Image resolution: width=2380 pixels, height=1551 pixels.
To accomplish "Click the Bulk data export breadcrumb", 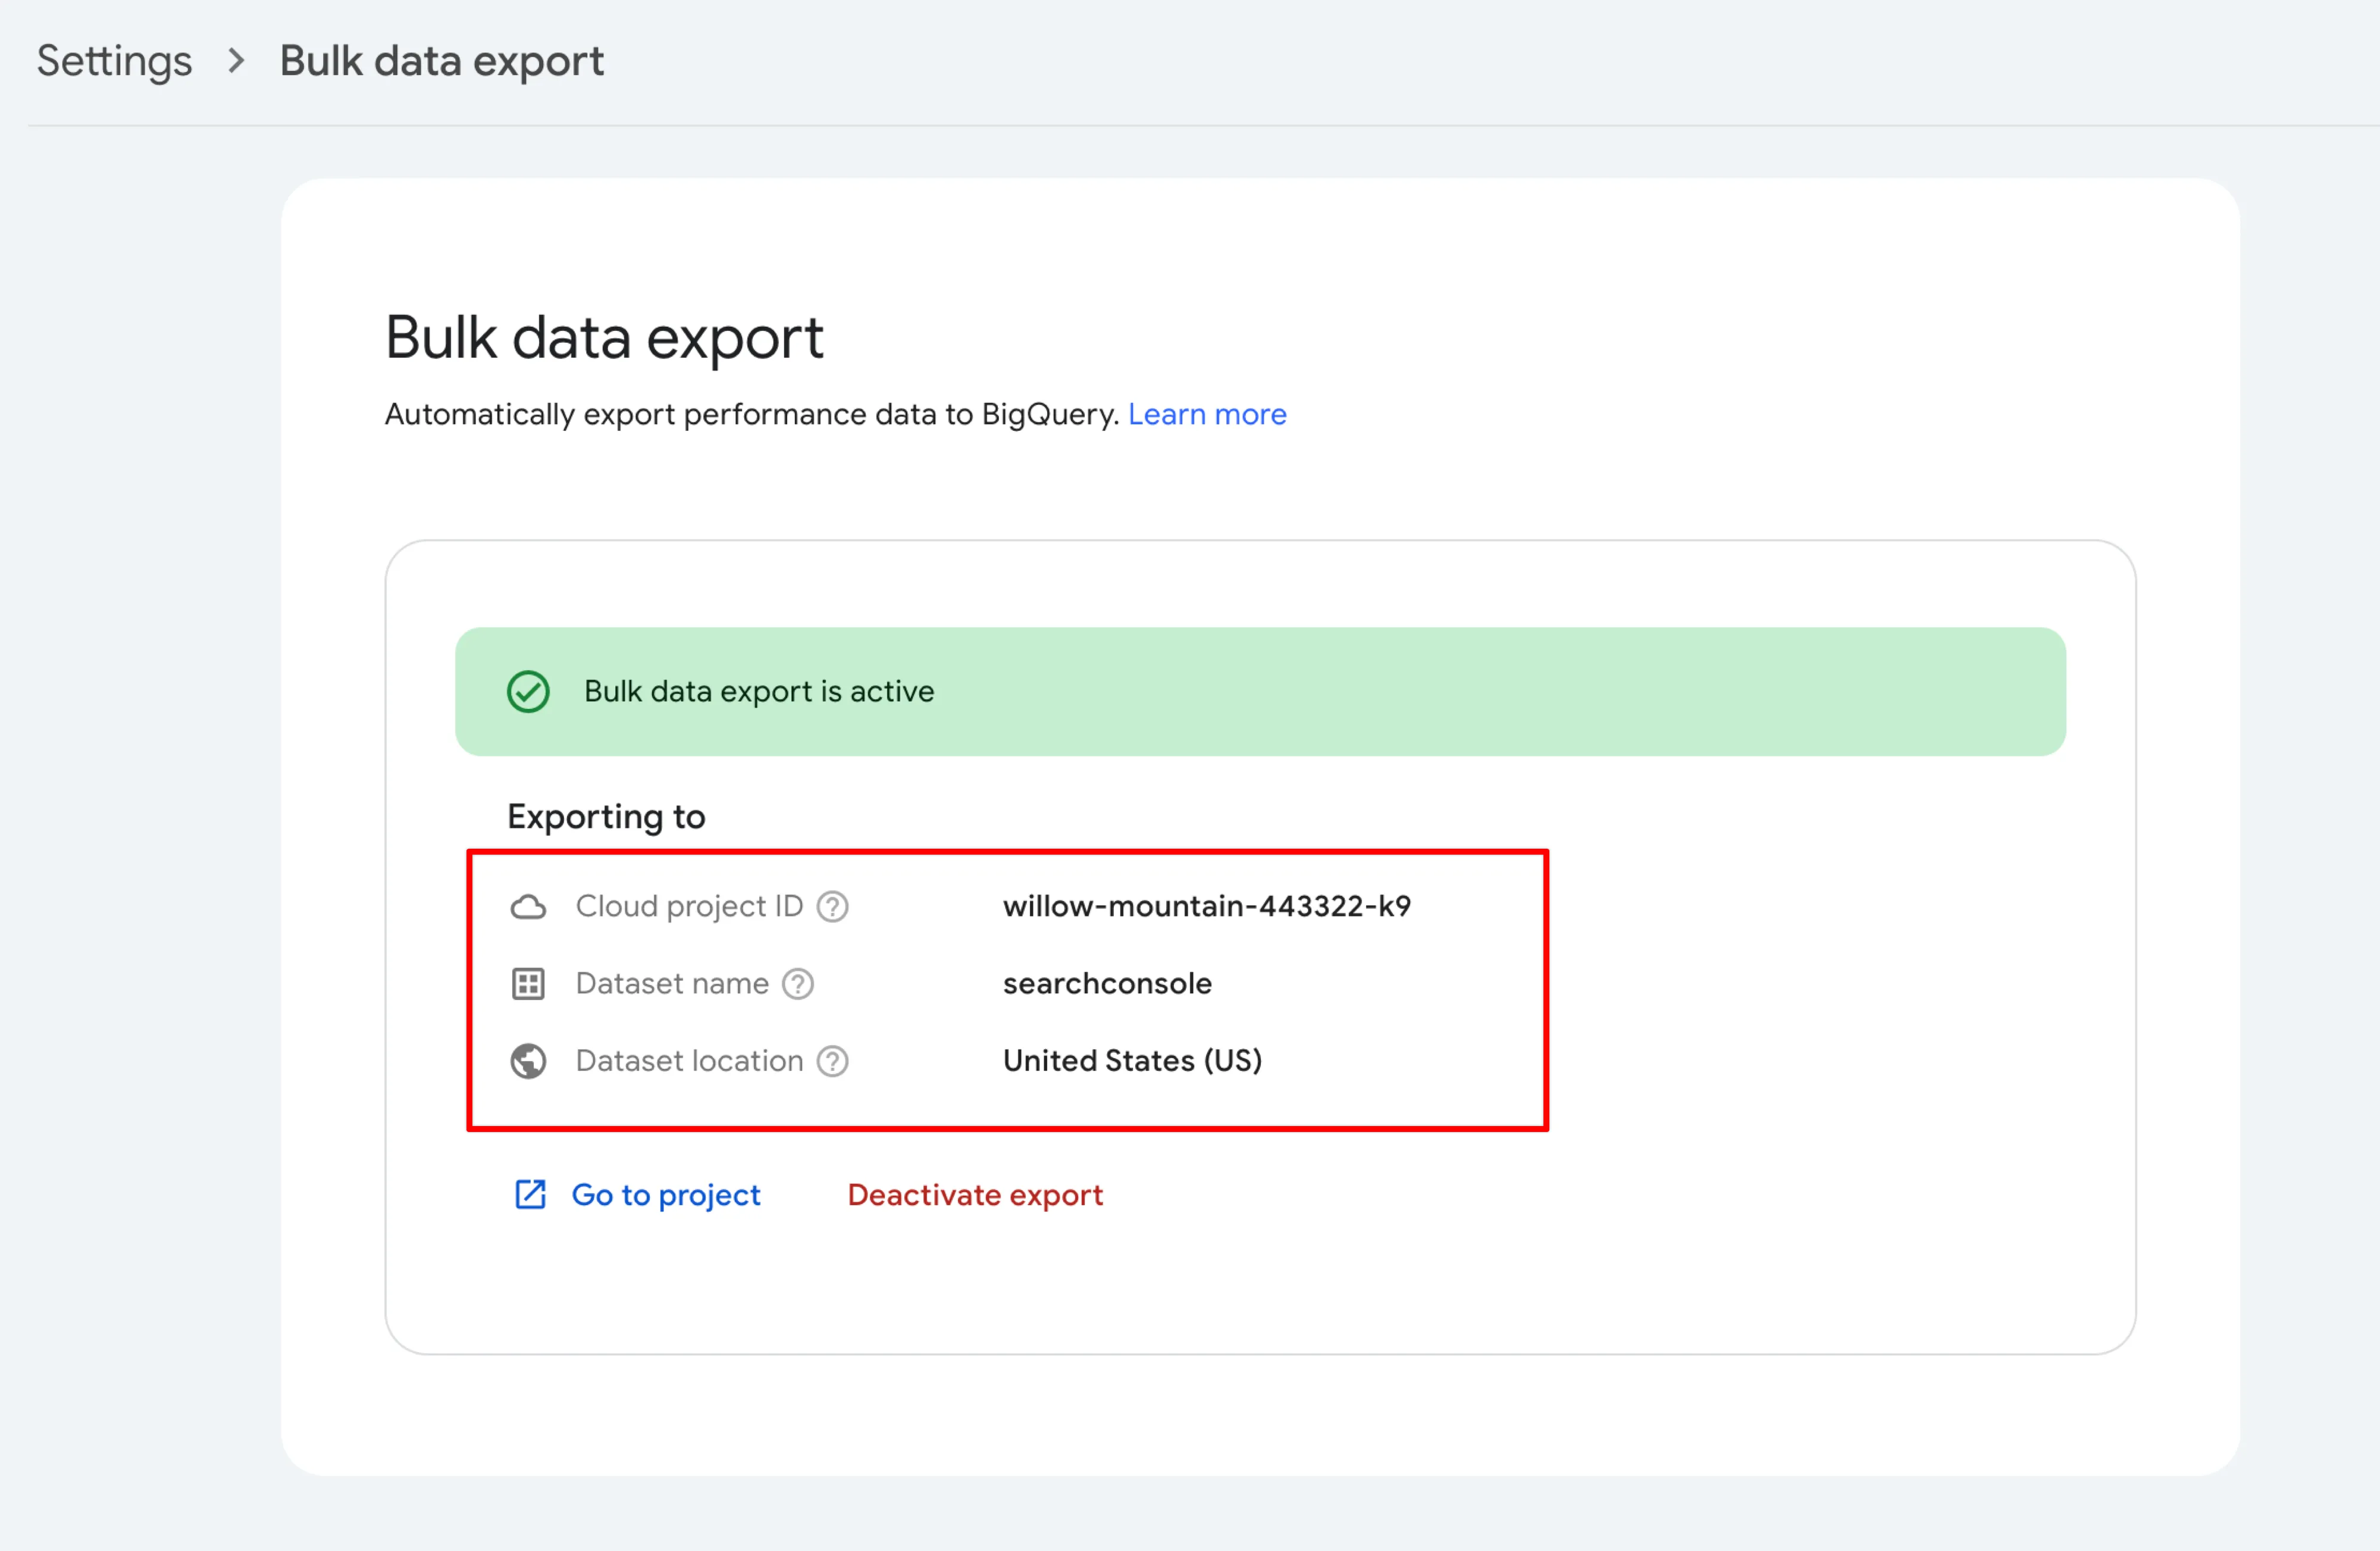I will coord(441,61).
